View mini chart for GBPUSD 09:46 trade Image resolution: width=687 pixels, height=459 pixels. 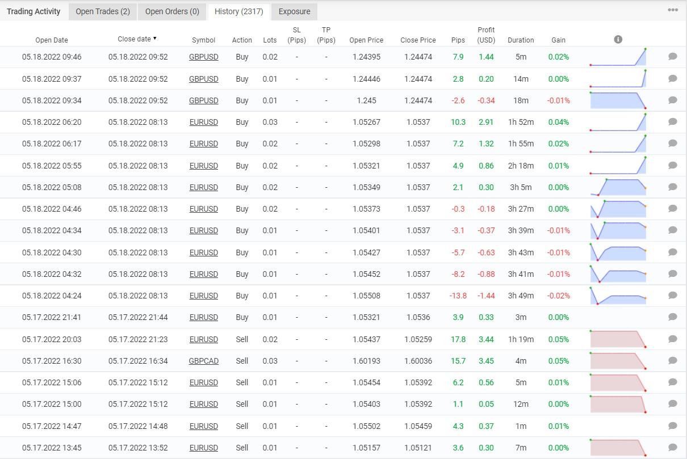pyautogui.click(x=618, y=57)
